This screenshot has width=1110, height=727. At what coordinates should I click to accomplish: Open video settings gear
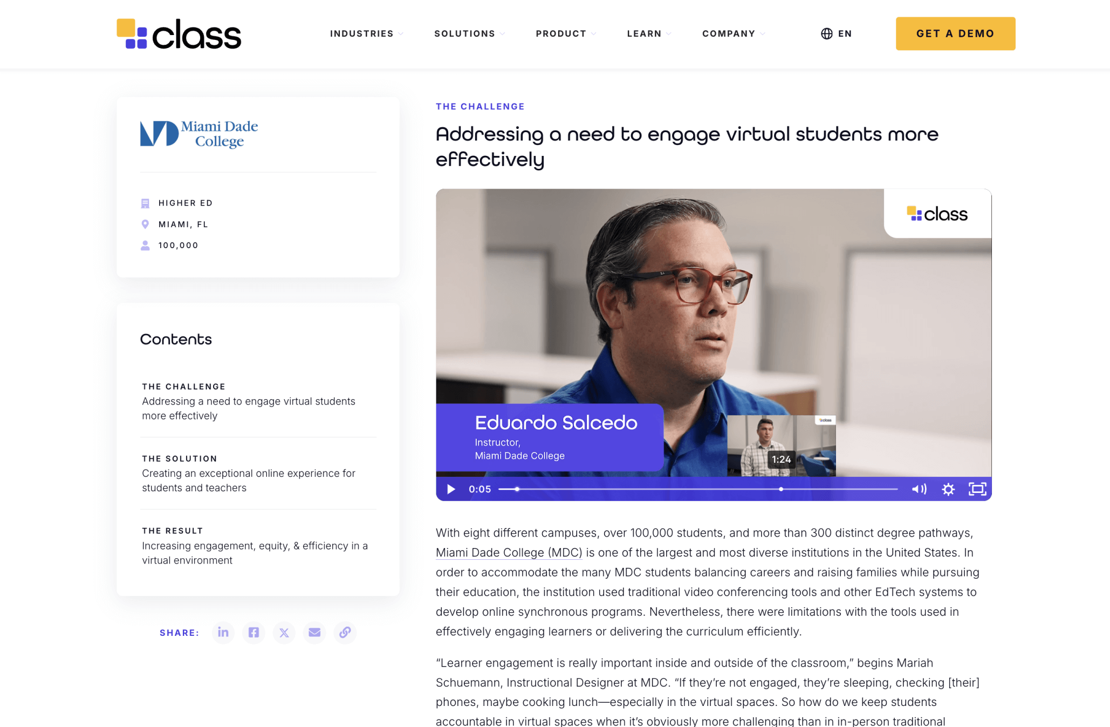pos(948,489)
